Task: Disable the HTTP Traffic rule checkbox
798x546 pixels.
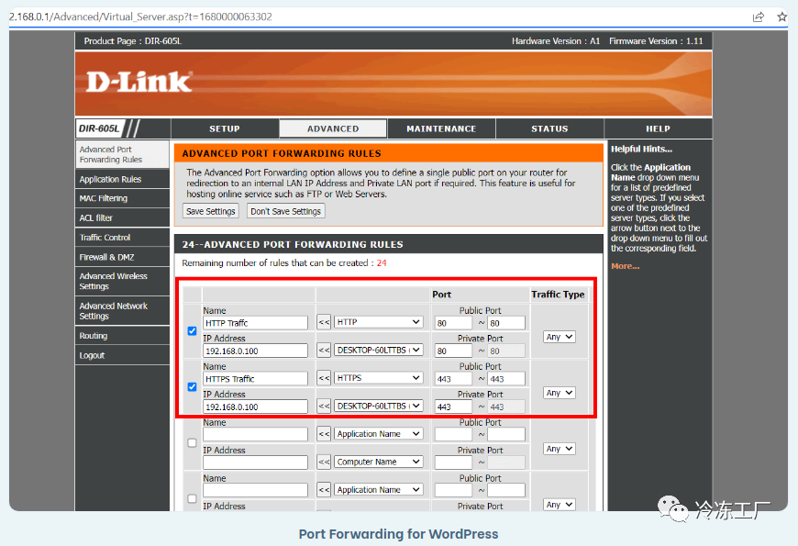Action: [192, 331]
